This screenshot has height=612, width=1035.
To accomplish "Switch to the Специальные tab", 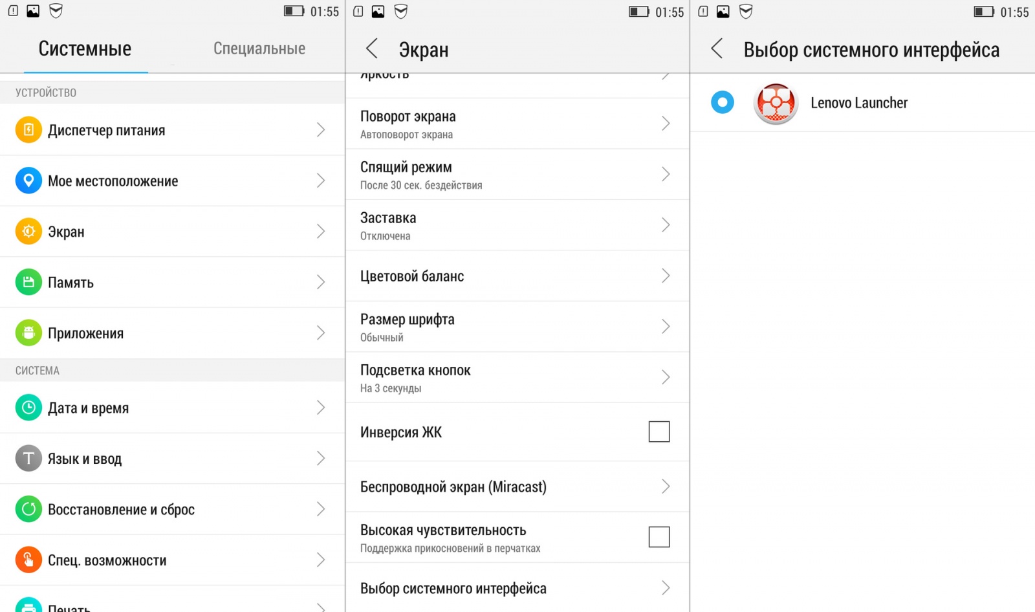I will click(x=259, y=49).
